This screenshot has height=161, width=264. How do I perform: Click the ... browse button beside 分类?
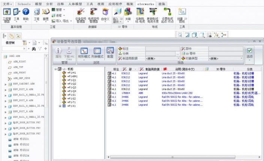tap(177, 54)
